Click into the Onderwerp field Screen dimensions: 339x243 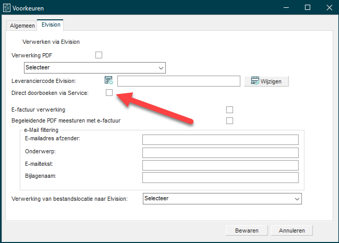point(220,152)
